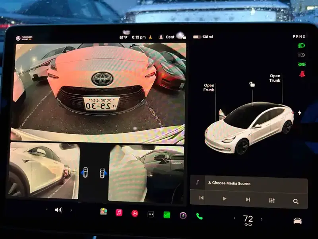Open the red dashcam record icon
318x239 pixels.
pyautogui.click(x=135, y=214)
